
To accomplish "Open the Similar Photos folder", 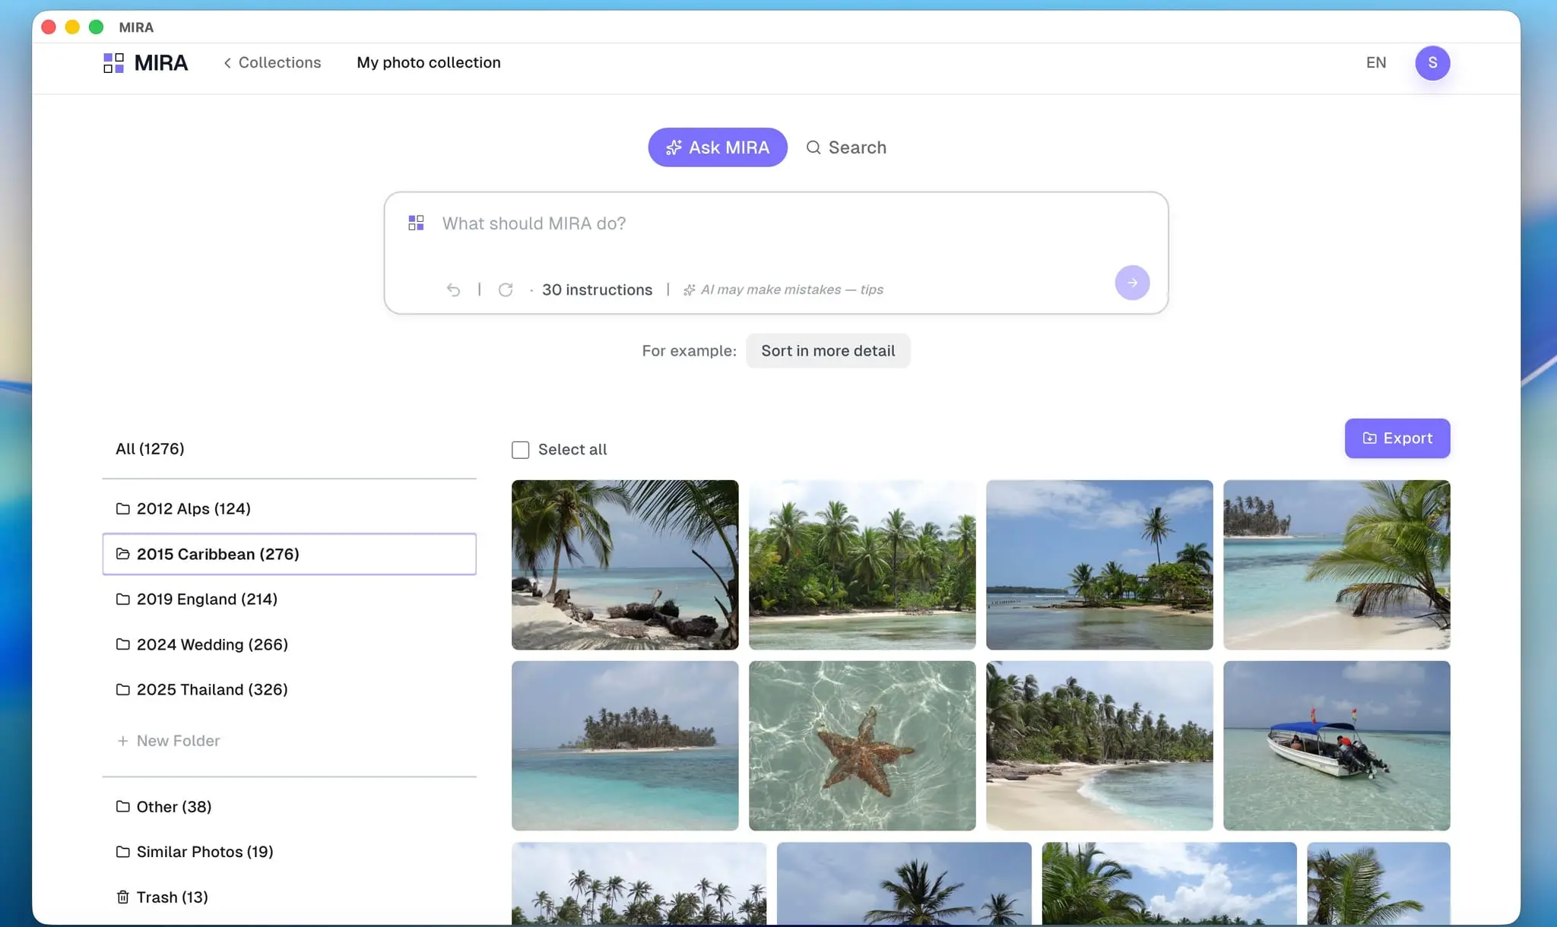I will (289, 852).
